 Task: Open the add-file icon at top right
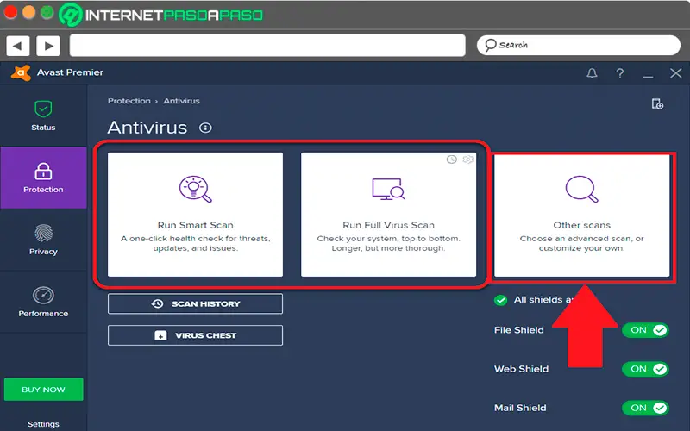[657, 103]
